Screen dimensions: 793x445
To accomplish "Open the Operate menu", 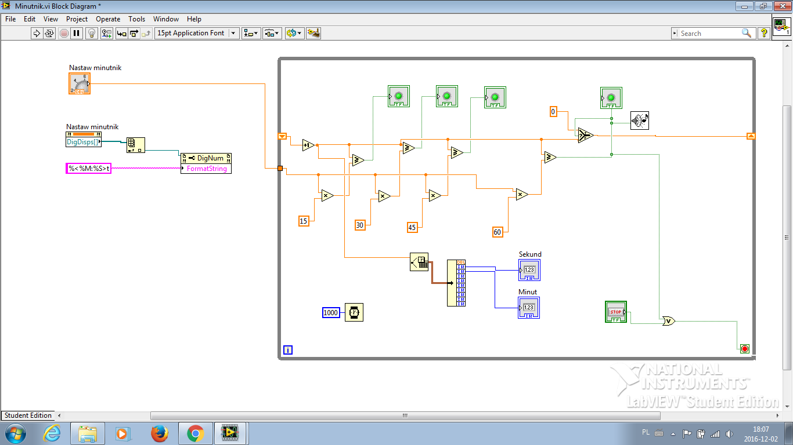I will pyautogui.click(x=108, y=19).
